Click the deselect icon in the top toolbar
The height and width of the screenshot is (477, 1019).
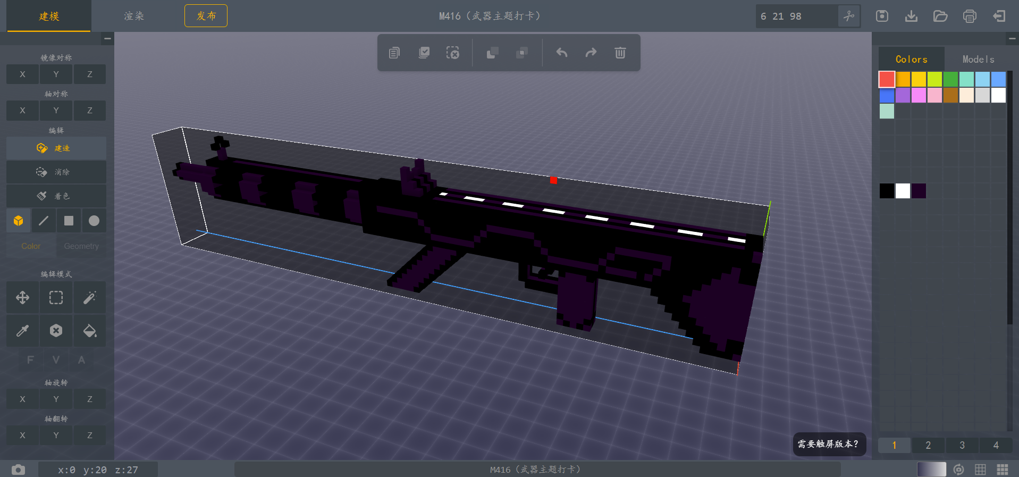coord(453,53)
